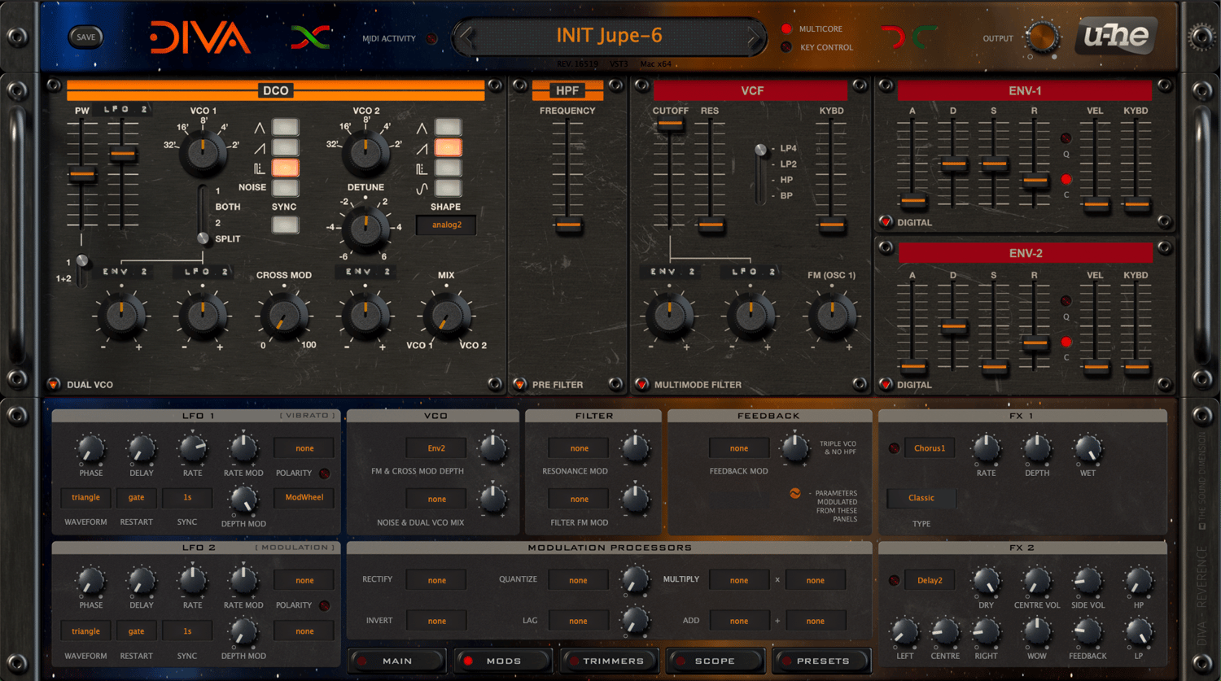Click the orange DIVA logo
The height and width of the screenshot is (681, 1221).
click(199, 37)
